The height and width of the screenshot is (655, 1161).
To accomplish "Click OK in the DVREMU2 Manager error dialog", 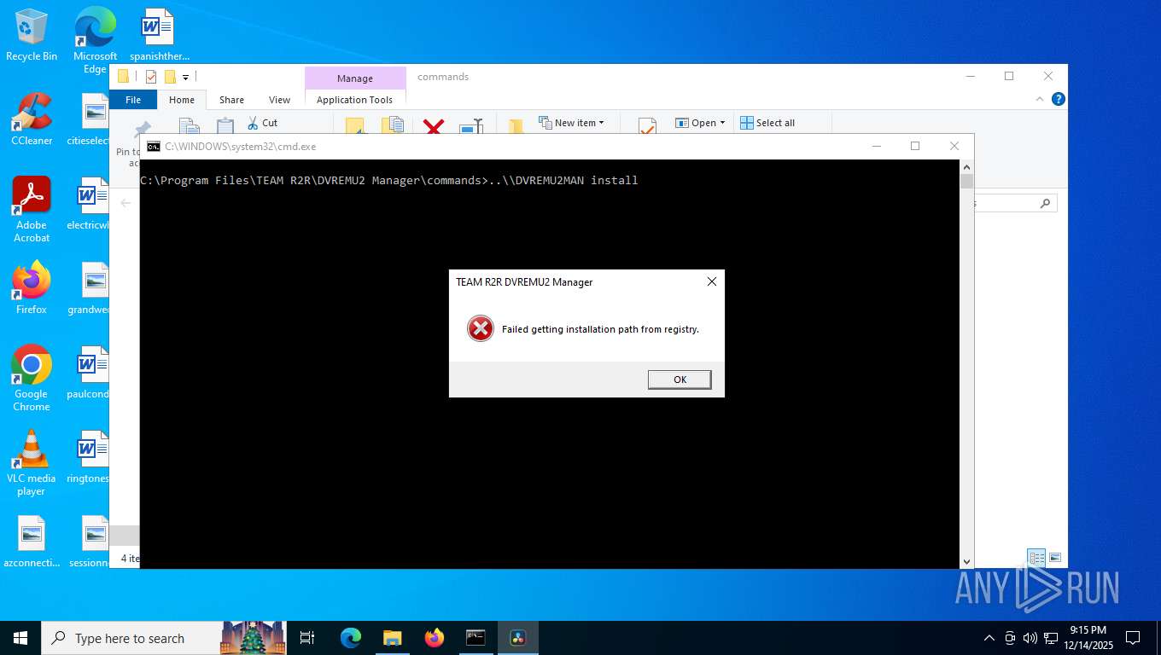I will pos(680,380).
